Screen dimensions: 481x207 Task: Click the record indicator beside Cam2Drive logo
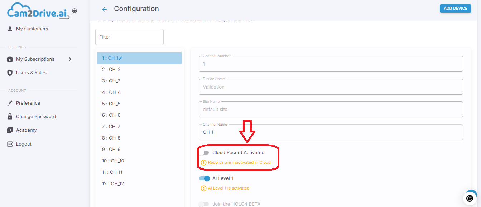tap(74, 11)
